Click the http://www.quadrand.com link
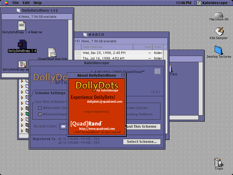The width and height of the screenshot is (233, 175). (97, 129)
